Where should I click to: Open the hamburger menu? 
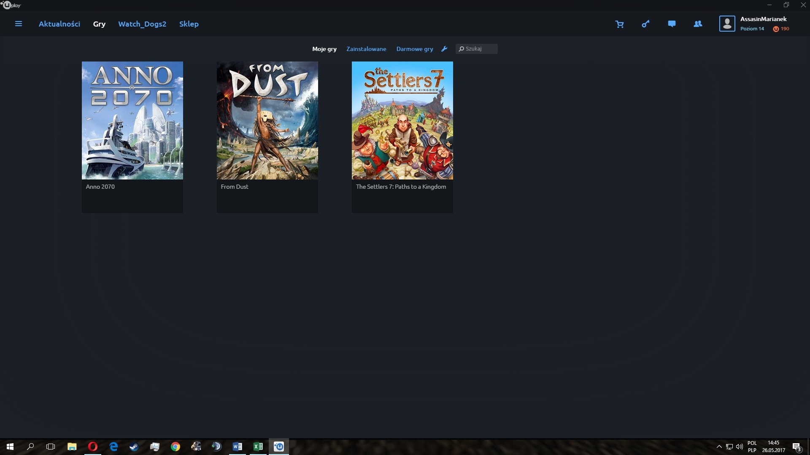pyautogui.click(x=19, y=24)
